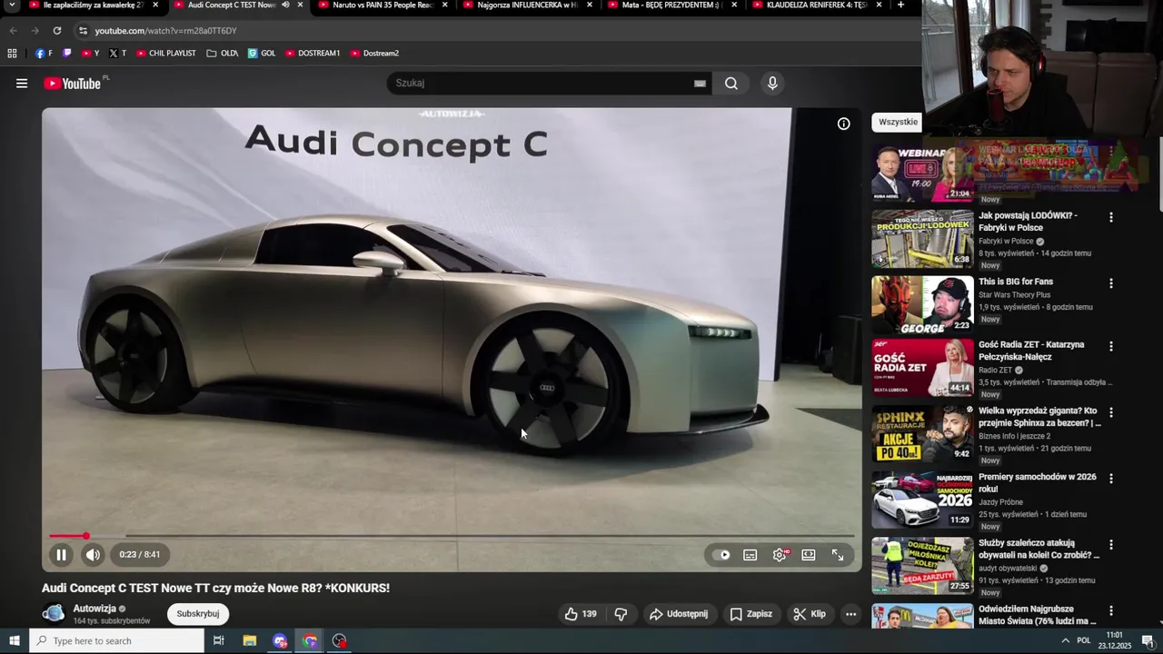Open 'Służby szaleńczo atakują' video title
This screenshot has width=1163, height=654.
pos(1039,549)
